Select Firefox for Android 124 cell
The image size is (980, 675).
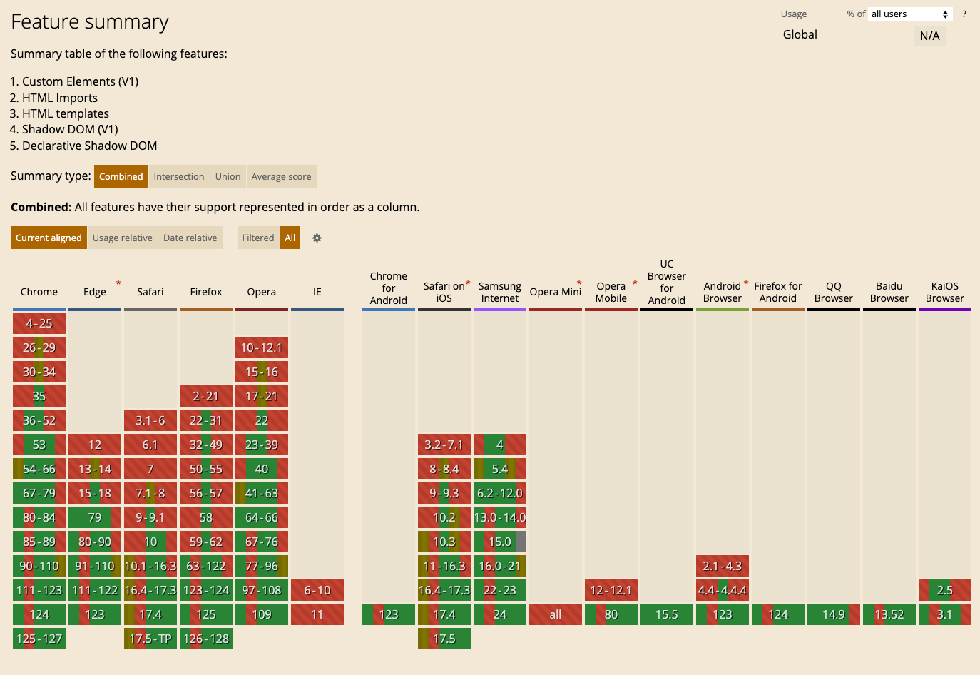(778, 614)
